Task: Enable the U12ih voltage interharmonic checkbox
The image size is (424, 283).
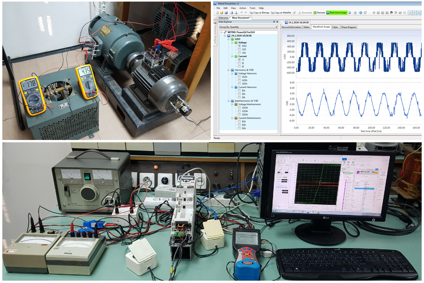Action: click(x=239, y=108)
